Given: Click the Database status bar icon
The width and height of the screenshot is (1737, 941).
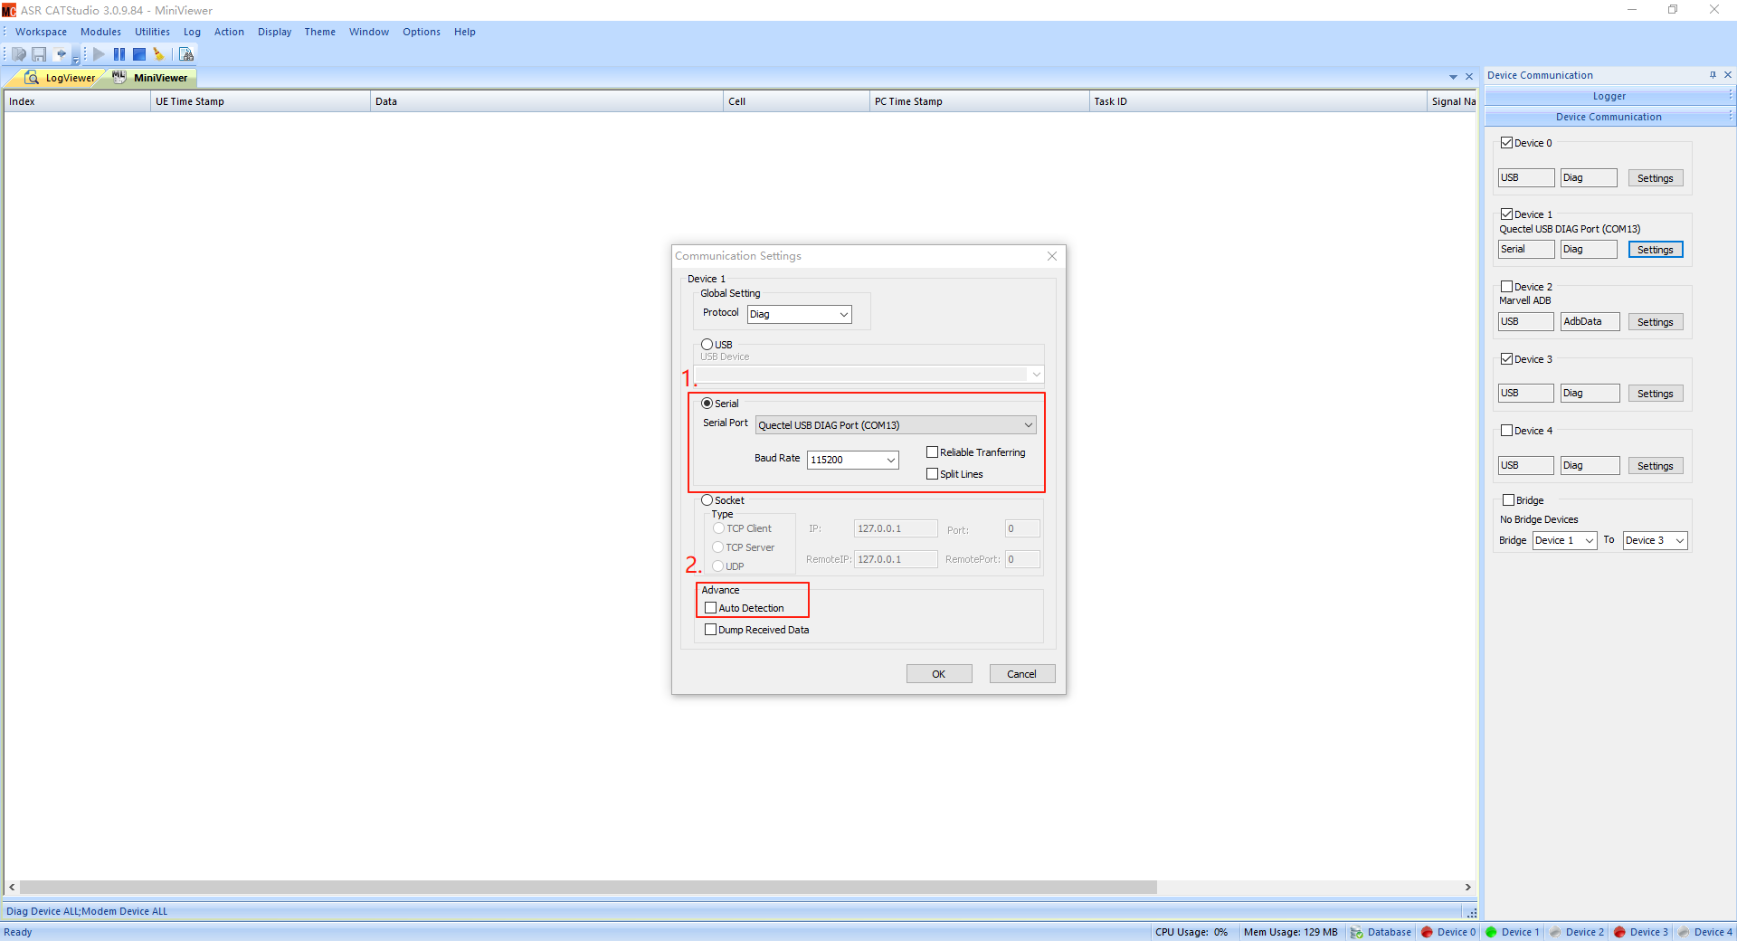Looking at the screenshot, I should tap(1356, 932).
